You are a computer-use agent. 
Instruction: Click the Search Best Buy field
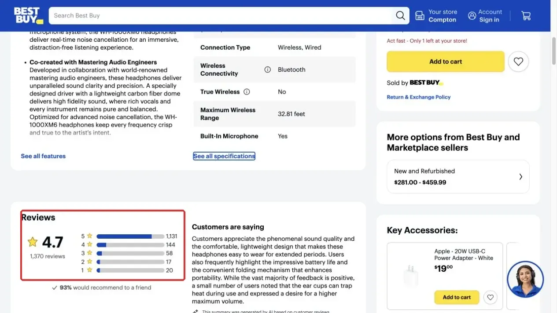click(x=220, y=16)
